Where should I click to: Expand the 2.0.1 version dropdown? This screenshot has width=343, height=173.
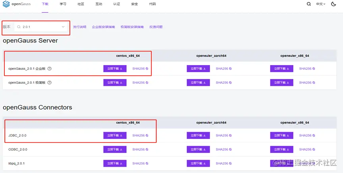pyautogui.click(x=63, y=27)
